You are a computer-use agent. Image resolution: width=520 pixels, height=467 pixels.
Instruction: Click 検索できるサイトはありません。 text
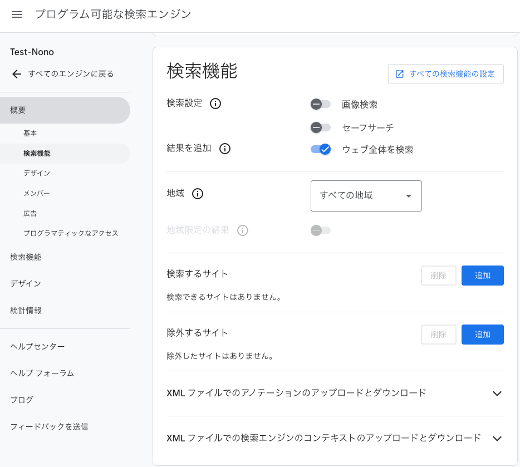224,297
